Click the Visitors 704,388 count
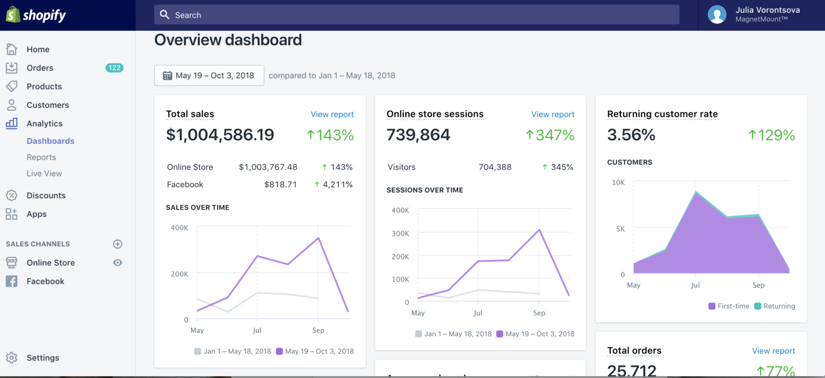This screenshot has width=825, height=378. (x=495, y=167)
